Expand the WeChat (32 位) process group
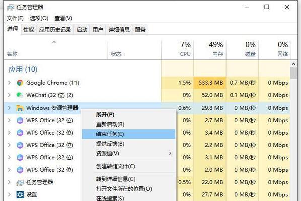Viewport: 301px width, 201px height. (9, 95)
